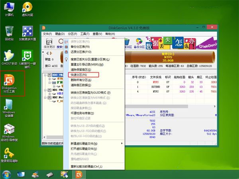Click the 序号(状态) column header
The image size is (239, 179).
pos(139,77)
